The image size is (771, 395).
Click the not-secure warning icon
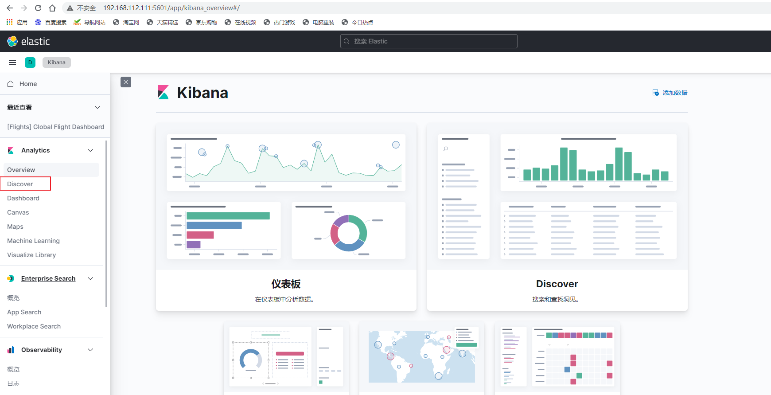pyautogui.click(x=70, y=8)
